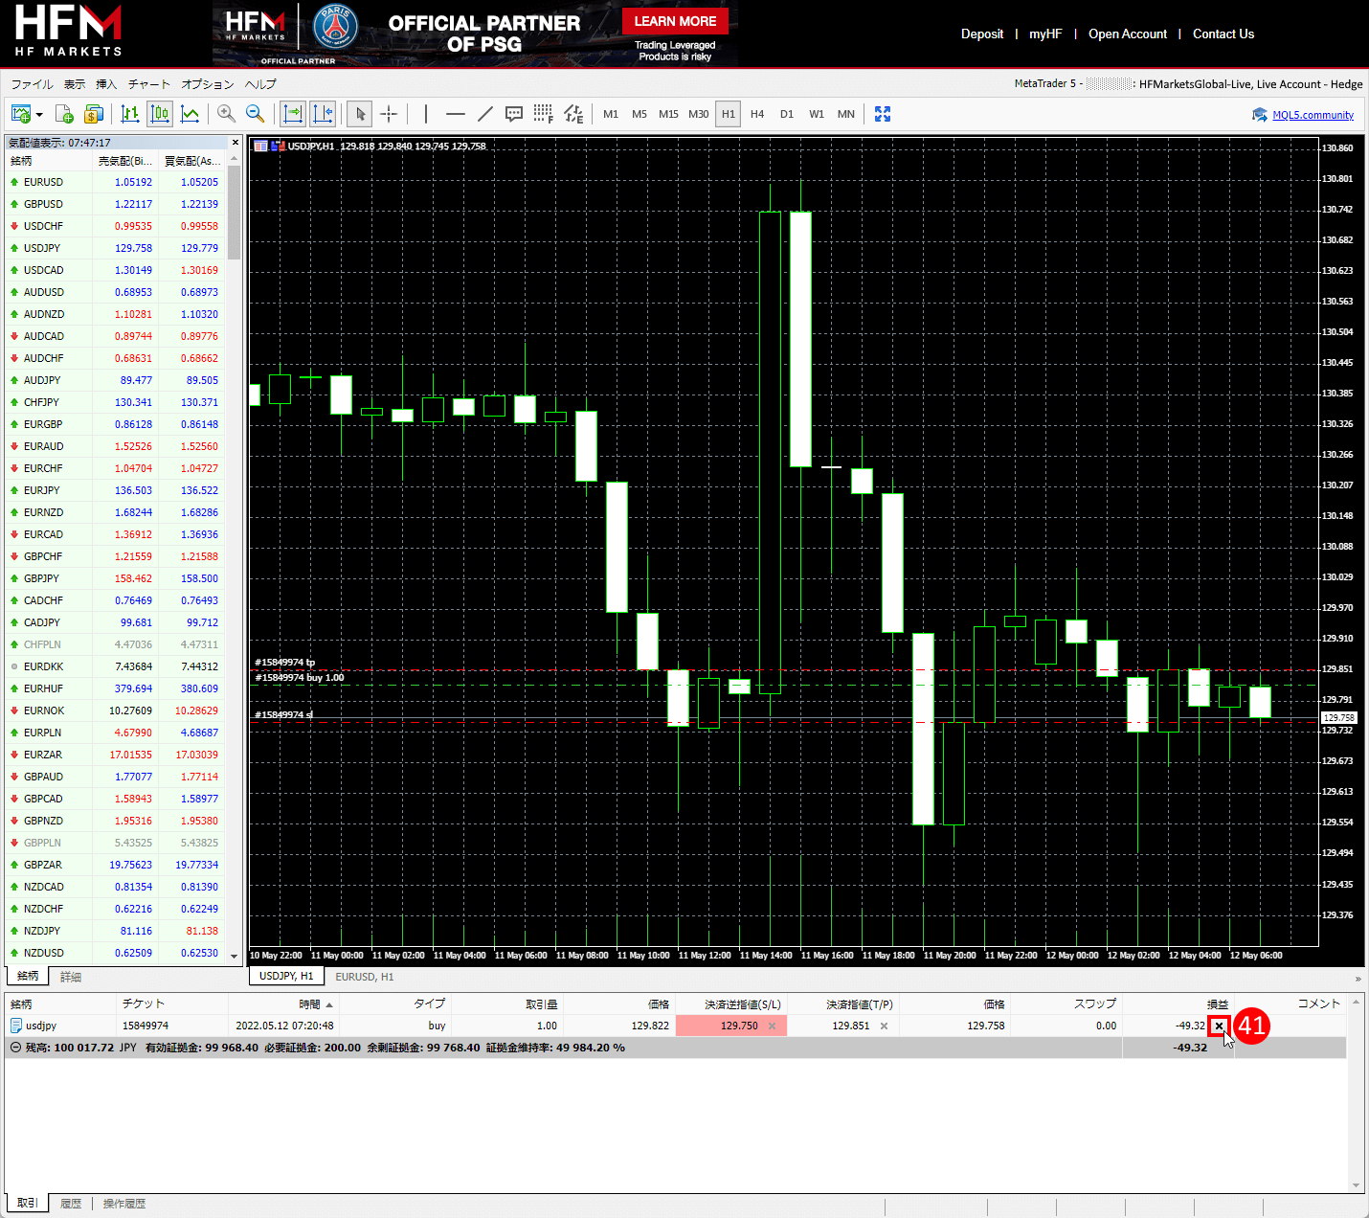Pick the trendline drawing tool

pos(485,115)
